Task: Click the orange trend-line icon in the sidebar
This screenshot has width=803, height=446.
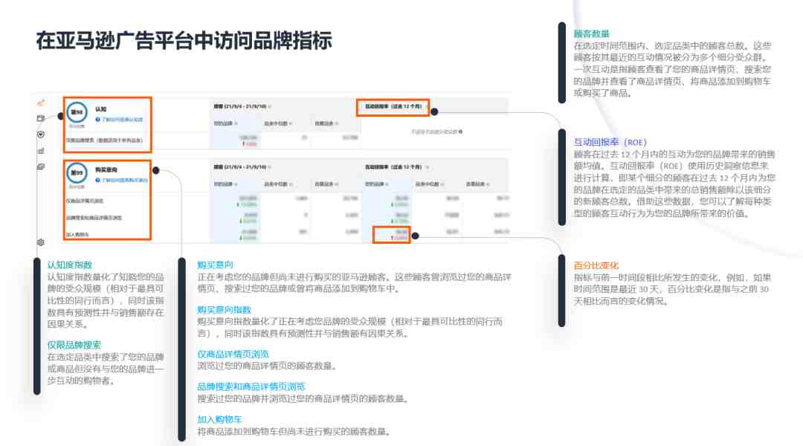Action: [x=41, y=103]
